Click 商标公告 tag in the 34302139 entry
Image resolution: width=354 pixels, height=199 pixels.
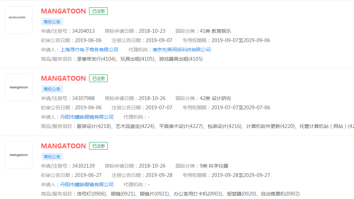pyautogui.click(x=52, y=157)
